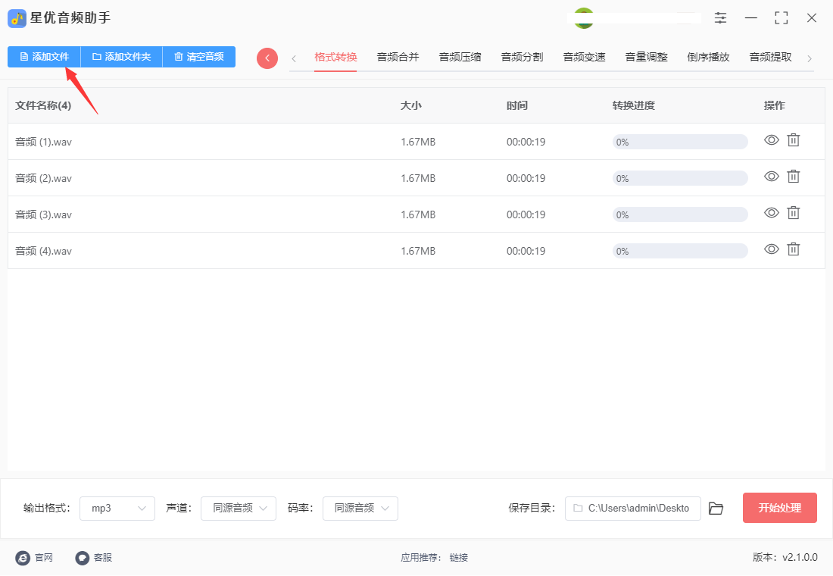The width and height of the screenshot is (833, 576).
Task: Delete 音频 (2).wav with trash icon
Action: click(x=793, y=176)
